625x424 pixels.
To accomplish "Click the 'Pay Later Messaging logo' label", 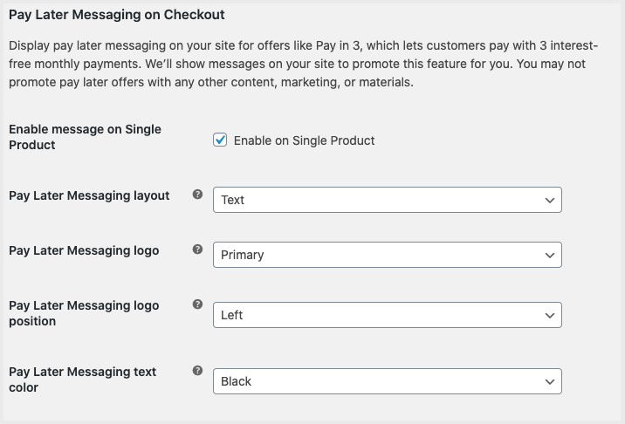I will (84, 250).
